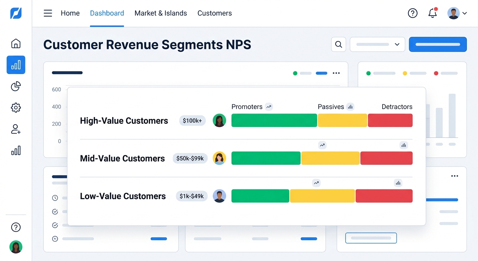
Task: Click the add user sidebar icon
Action: [16, 129]
